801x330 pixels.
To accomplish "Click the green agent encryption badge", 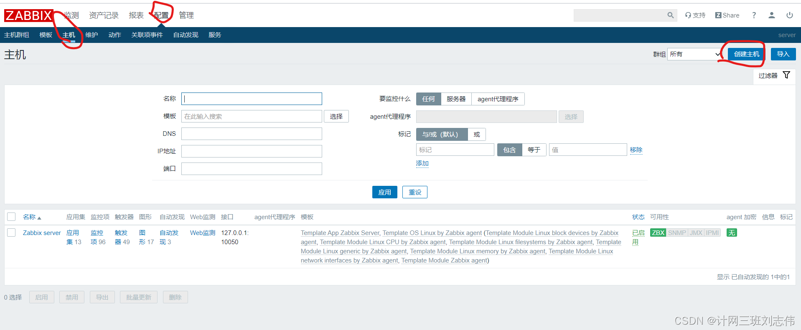I will 732,233.
